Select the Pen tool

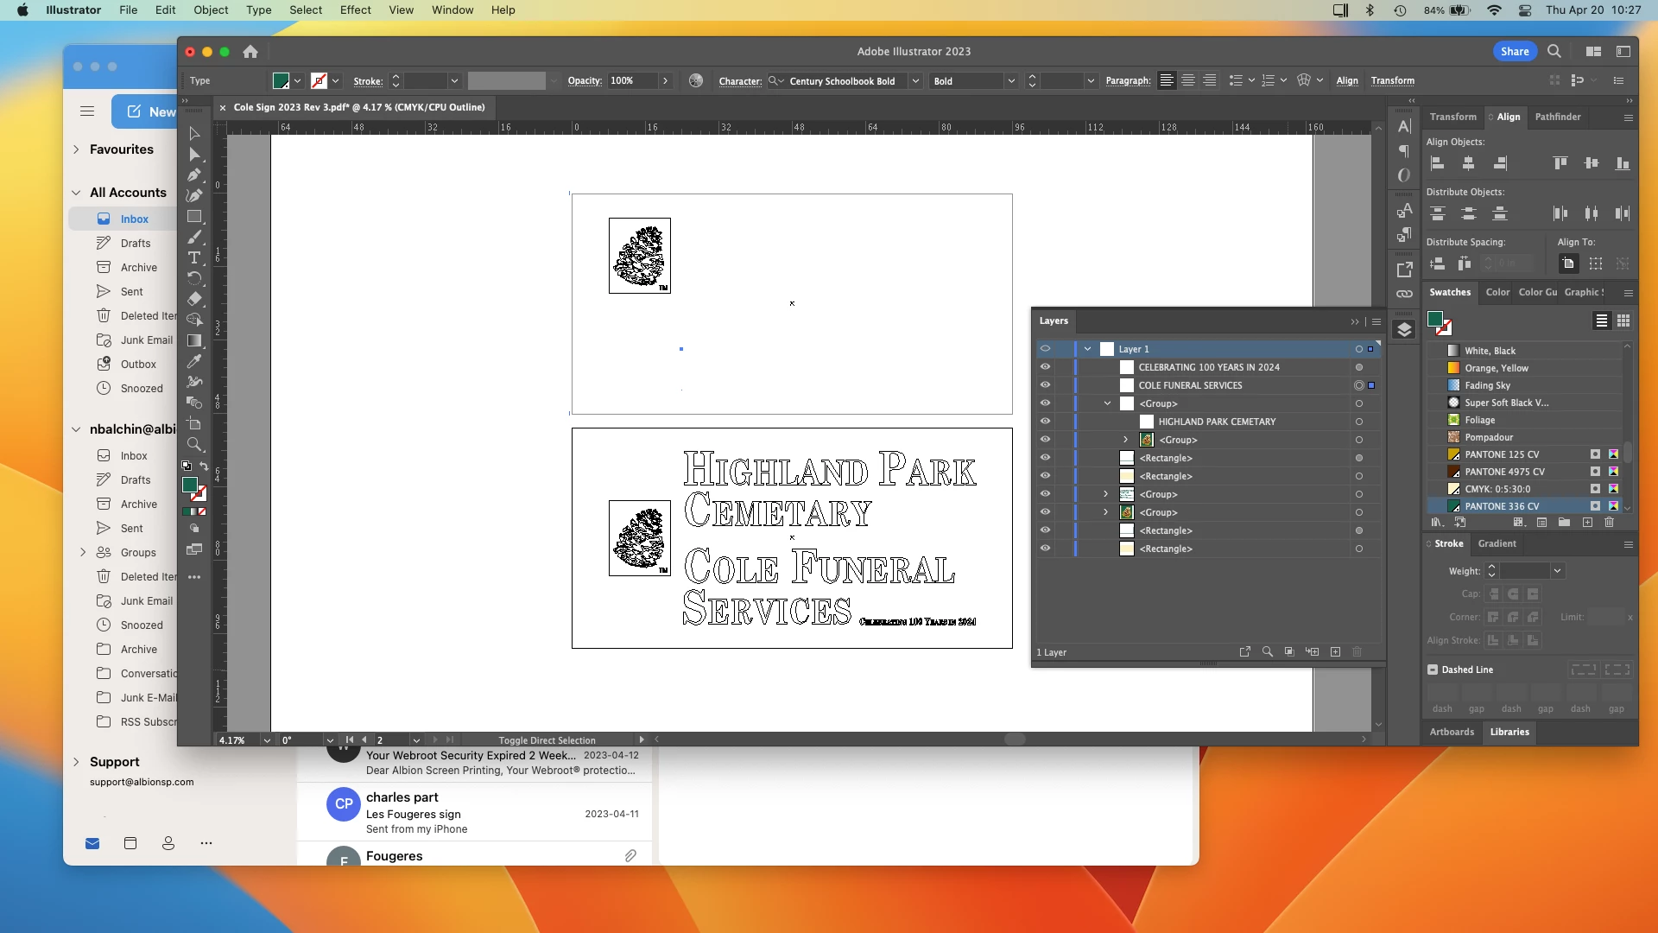(194, 175)
